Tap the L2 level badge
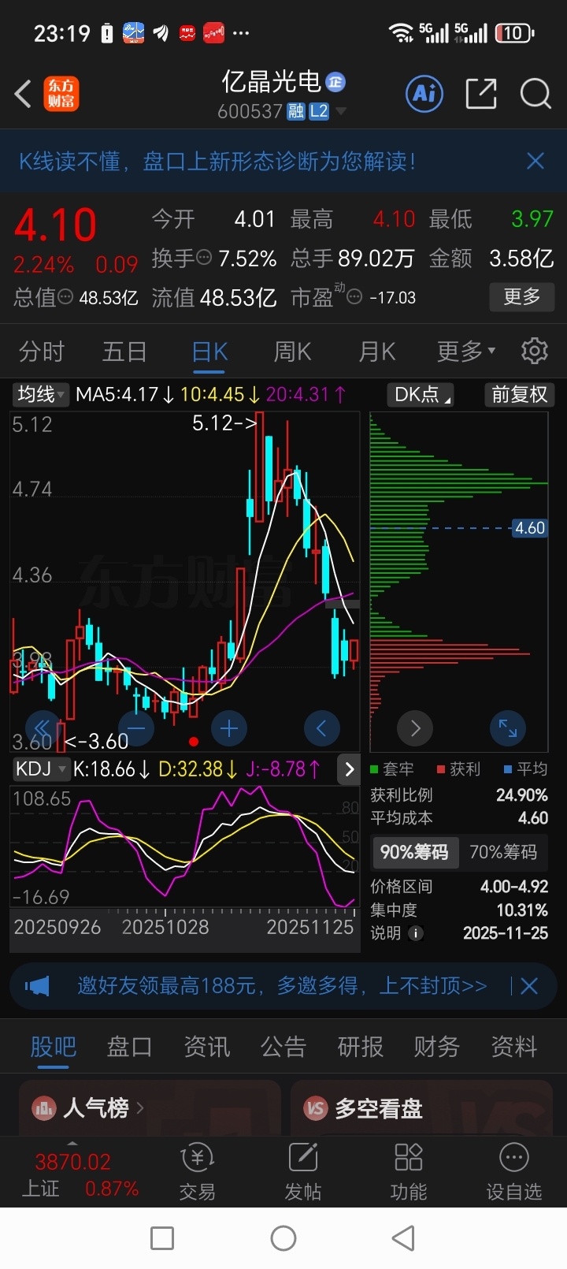The image size is (567, 1269). pyautogui.click(x=319, y=111)
